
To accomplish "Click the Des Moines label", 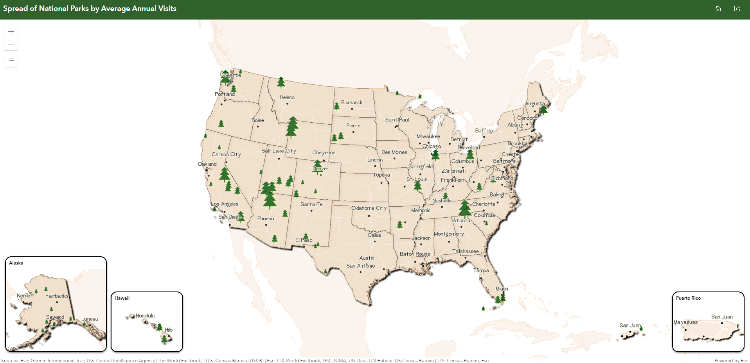I will coord(394,152).
